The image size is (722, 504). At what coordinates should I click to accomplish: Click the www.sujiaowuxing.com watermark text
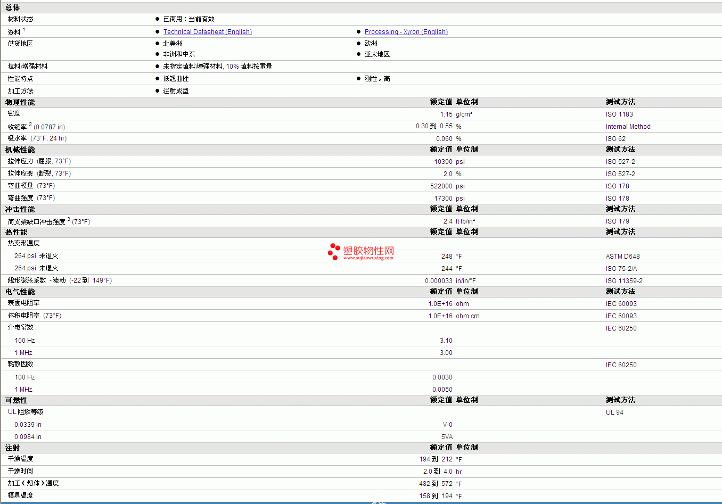point(368,258)
